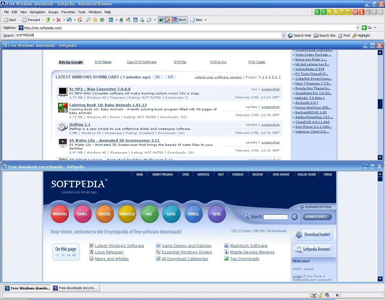Image resolution: width=385 pixels, height=300 pixels.
Task: Switch to Free downloads encyclopedia tab
Action: 75,288
